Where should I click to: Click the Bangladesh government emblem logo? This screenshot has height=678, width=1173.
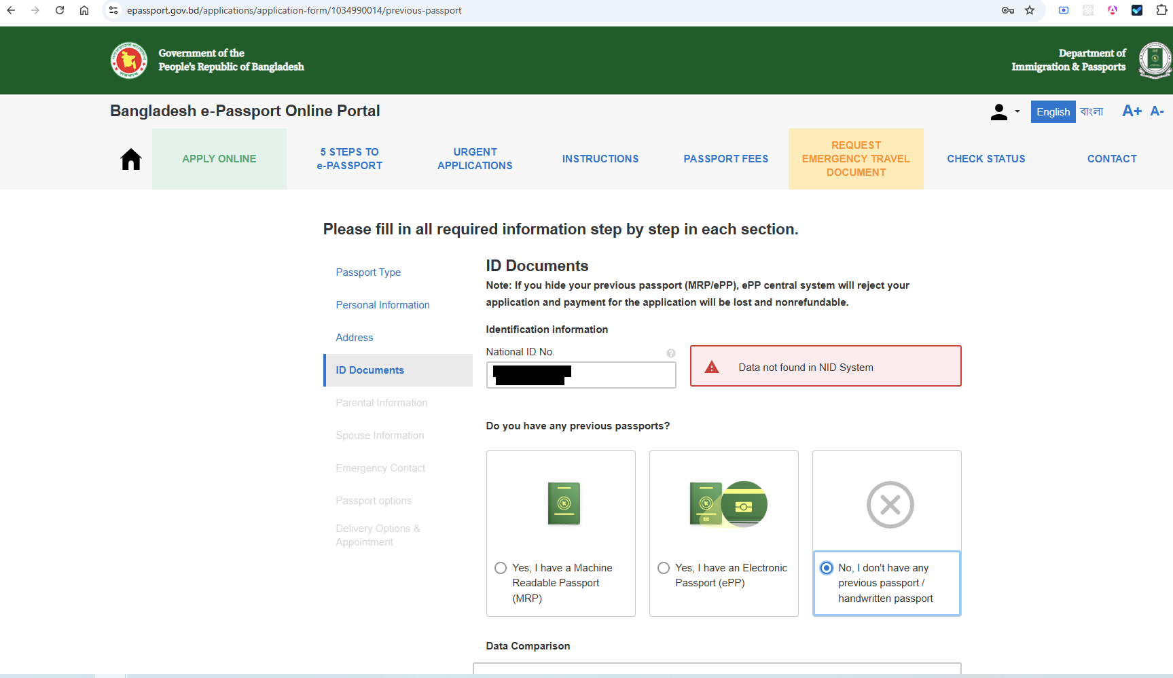point(129,60)
